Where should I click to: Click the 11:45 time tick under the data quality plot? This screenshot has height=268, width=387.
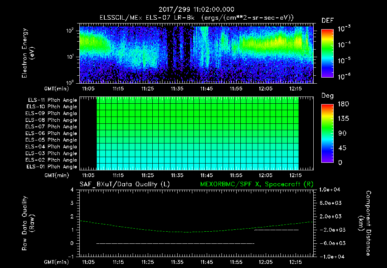(207, 262)
